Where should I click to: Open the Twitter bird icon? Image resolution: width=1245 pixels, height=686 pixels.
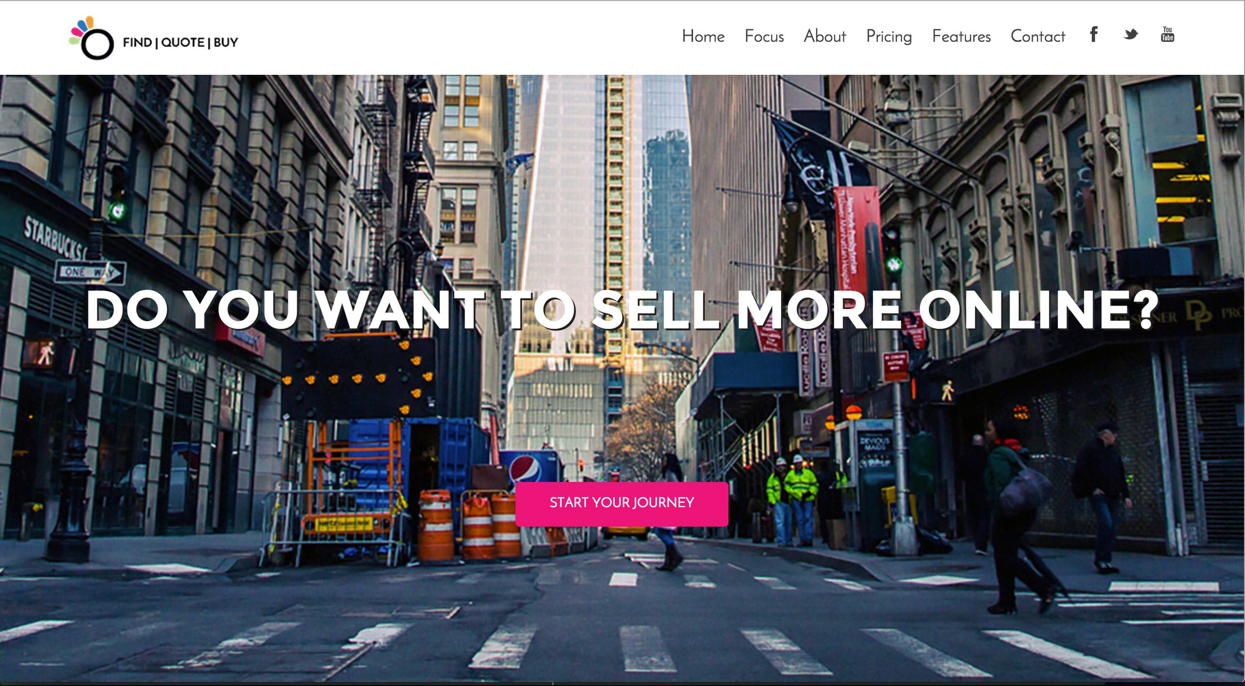pos(1131,34)
